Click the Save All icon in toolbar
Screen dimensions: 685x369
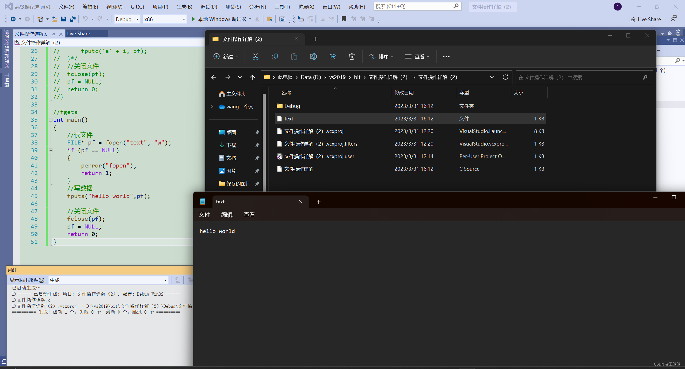pyautogui.click(x=73, y=19)
